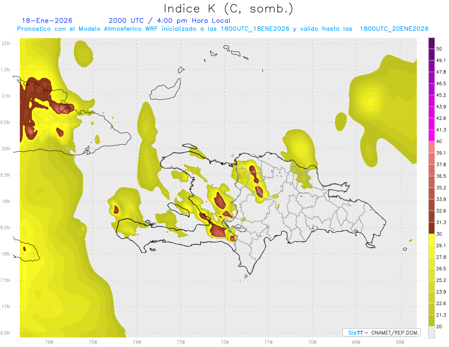Viewport: 449px width, 347px height.
Task: Click the 33.9 value on the color scale
Action: click(x=441, y=199)
